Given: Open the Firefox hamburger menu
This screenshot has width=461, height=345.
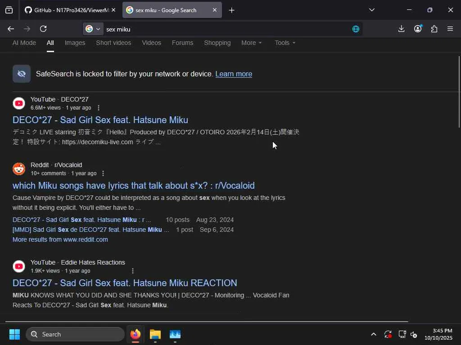Looking at the screenshot, I should (450, 29).
